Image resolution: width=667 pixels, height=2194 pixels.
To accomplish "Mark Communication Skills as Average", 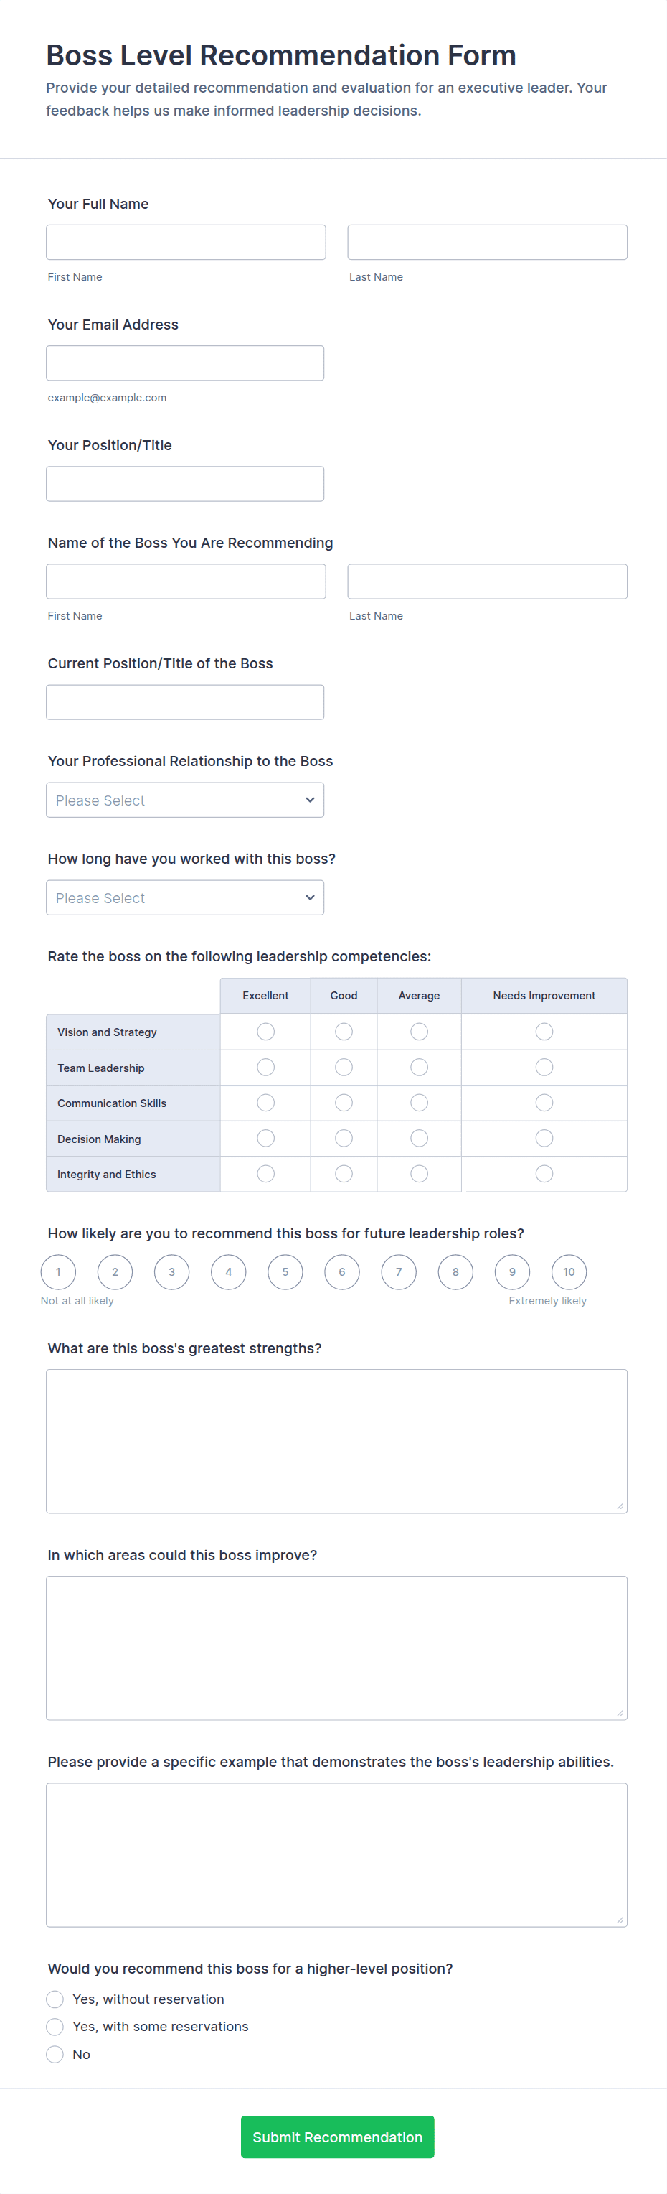I will [x=419, y=1103].
